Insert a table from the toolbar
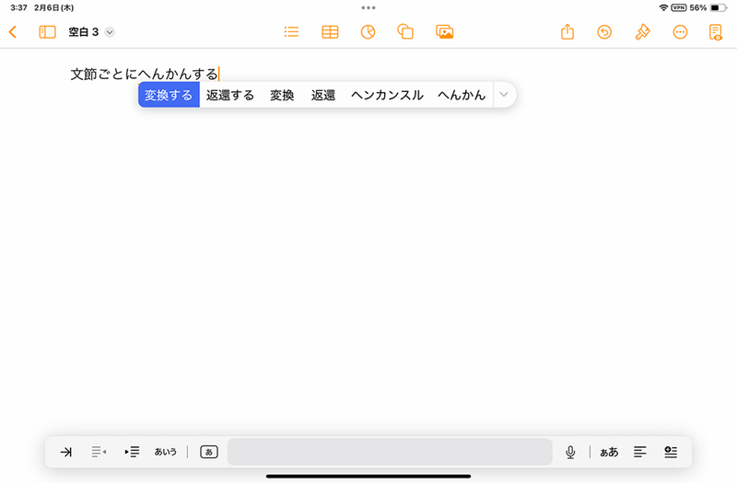This screenshot has width=737, height=483. (330, 32)
